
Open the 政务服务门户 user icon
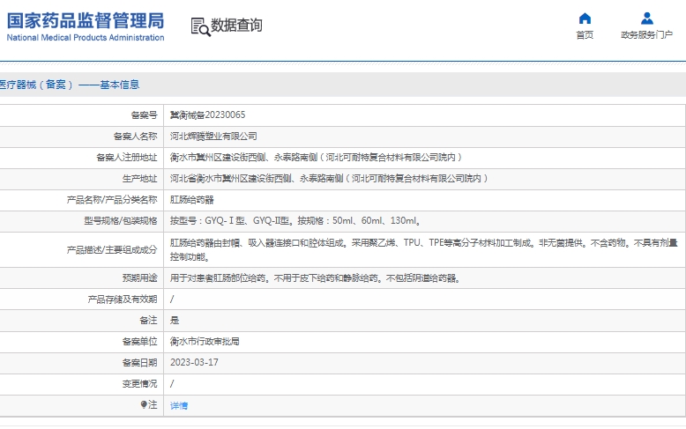click(646, 18)
